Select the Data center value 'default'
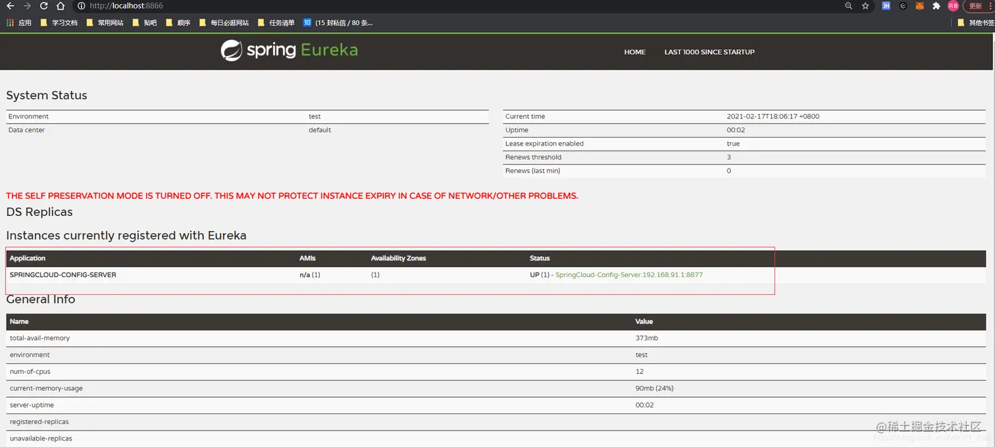Viewport: 995px width, 447px height. tap(320, 130)
